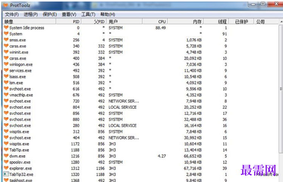Click the icon beside System process
Viewport: 283px width, 182px height.
click(x=6, y=34)
